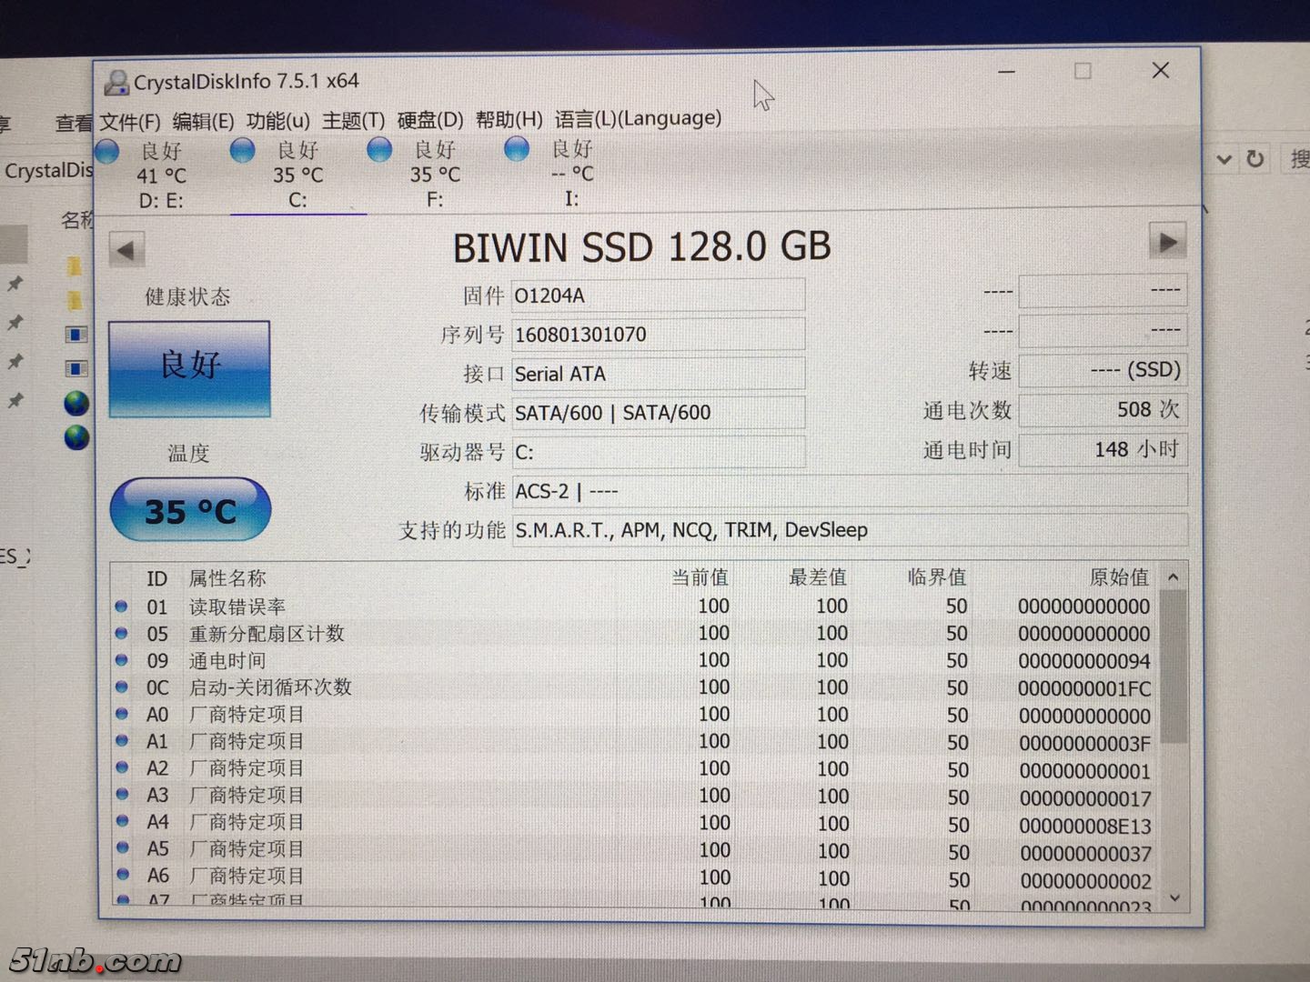Click the gray health icon above drive I:
1310x982 pixels.
[x=516, y=150]
